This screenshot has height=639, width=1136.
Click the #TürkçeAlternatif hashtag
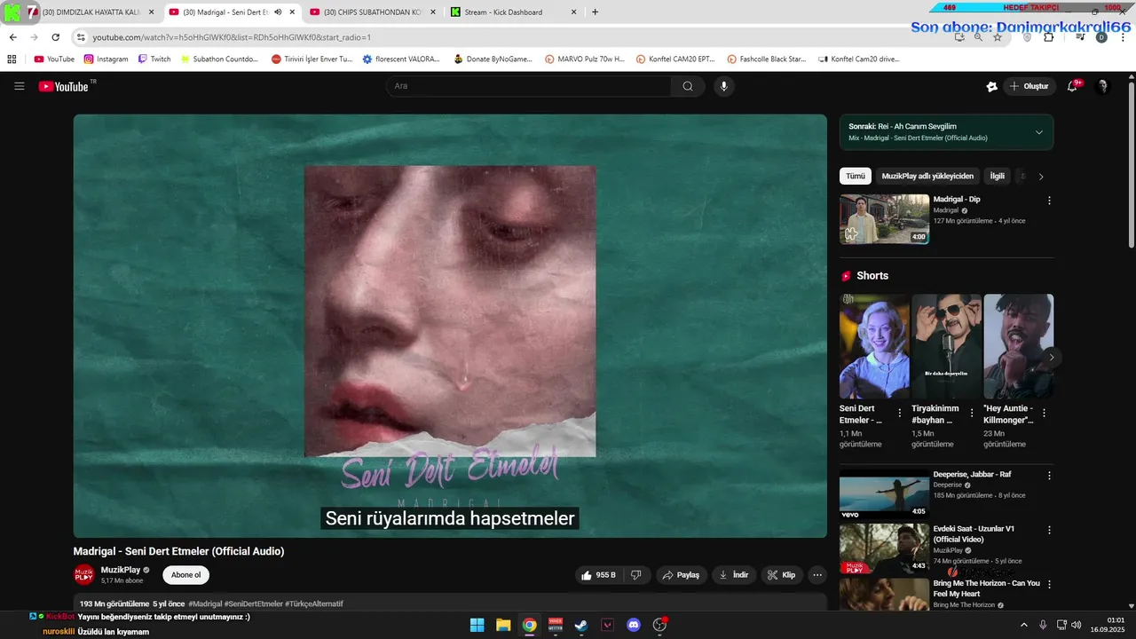[x=314, y=603]
